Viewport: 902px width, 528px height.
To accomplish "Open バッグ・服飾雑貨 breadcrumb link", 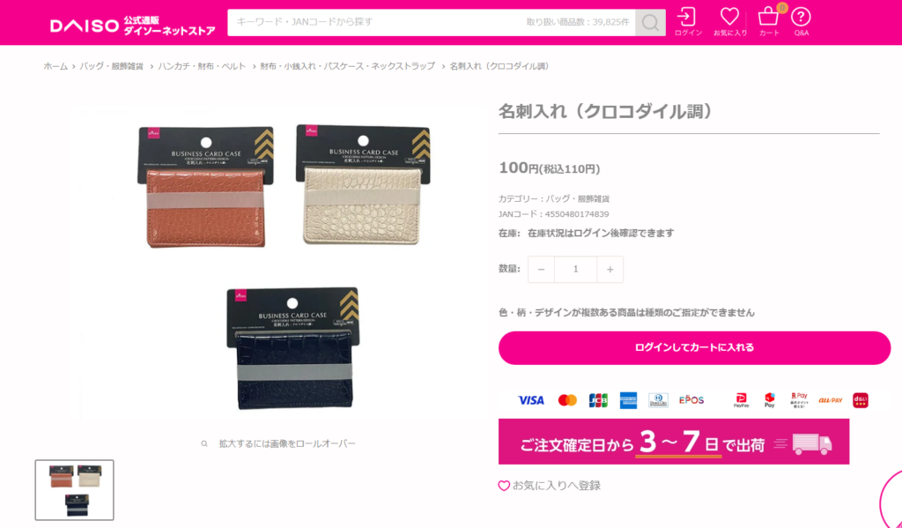I will pos(112,66).
